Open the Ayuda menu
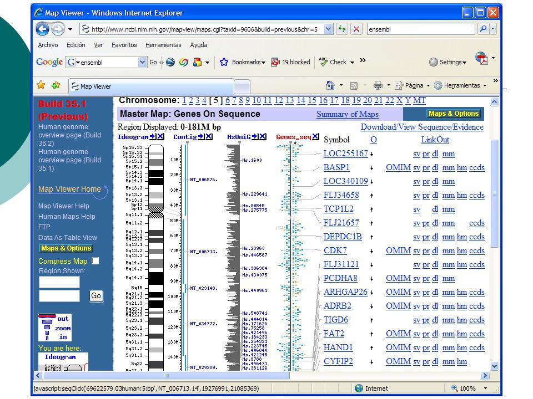Viewport: 533px width, 399px height. (199, 45)
